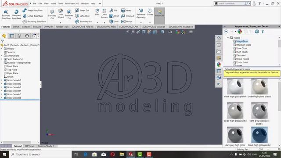Expand Boss-Extrude4 feature
This screenshot has width=281, height=158.
2,91
